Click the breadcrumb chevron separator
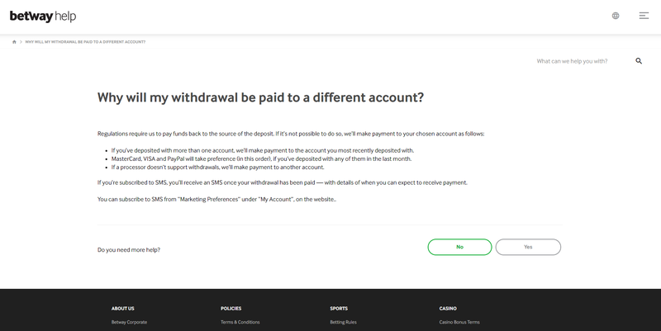The width and height of the screenshot is (661, 331). pos(21,42)
